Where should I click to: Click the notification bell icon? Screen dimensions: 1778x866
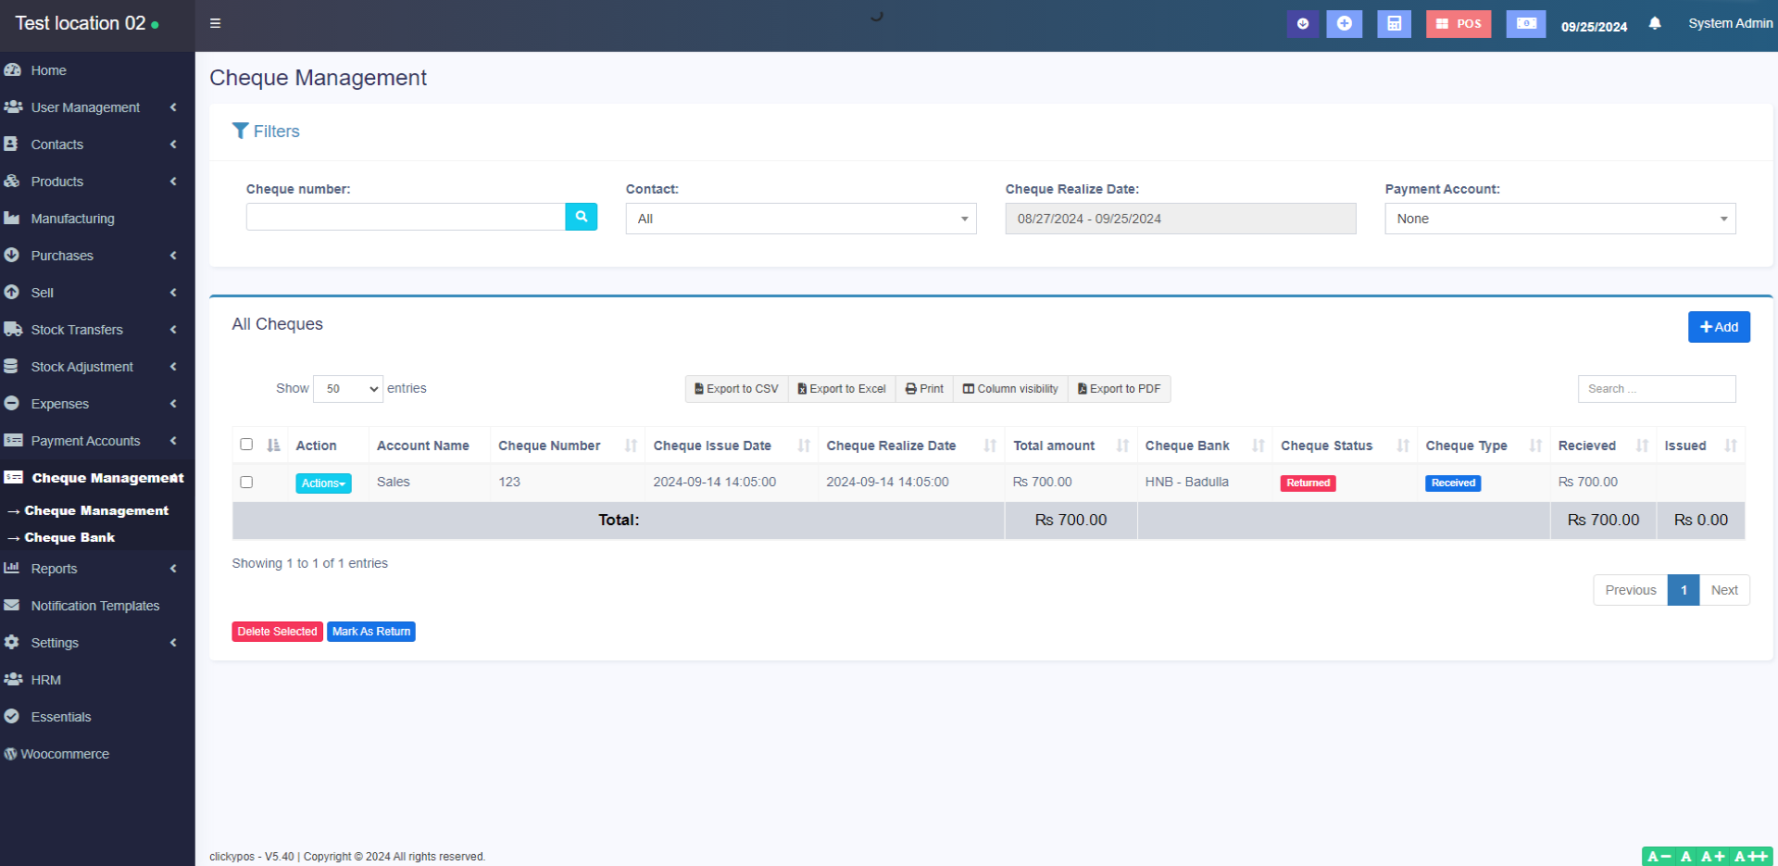pyautogui.click(x=1655, y=24)
